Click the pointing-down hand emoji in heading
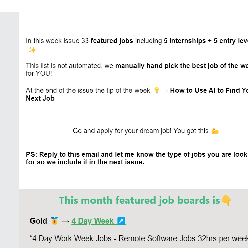Viewport: 248px width, 248px height. (x=227, y=200)
